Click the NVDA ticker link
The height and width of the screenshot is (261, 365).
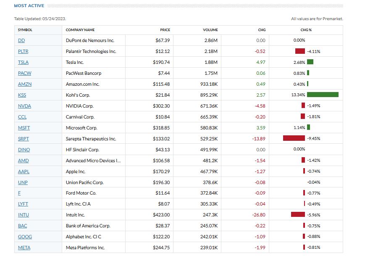tap(24, 106)
